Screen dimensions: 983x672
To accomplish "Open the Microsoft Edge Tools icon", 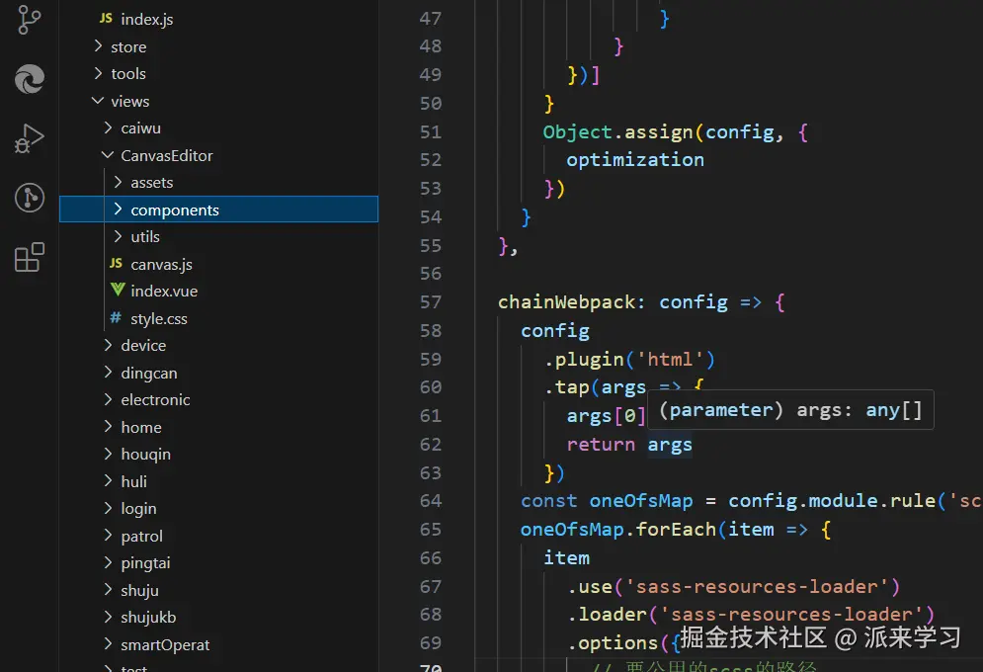I will click(x=30, y=79).
